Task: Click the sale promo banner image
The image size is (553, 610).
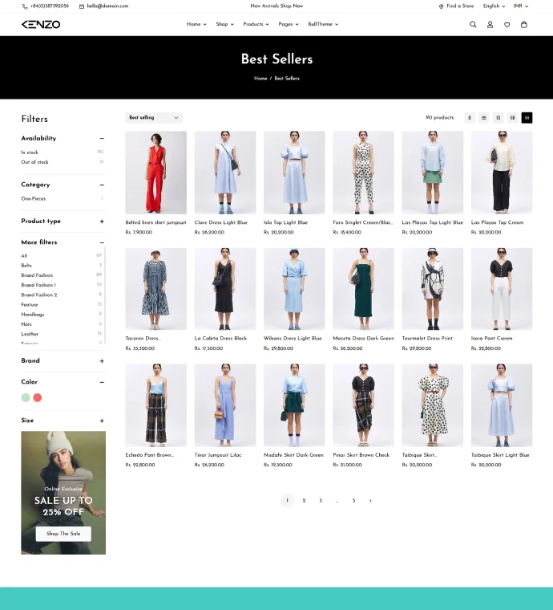Action: pos(63,493)
